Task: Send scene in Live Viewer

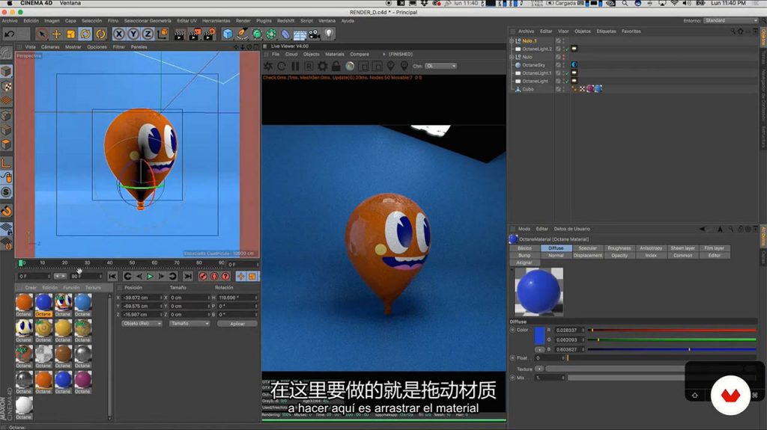Action: tap(268, 66)
